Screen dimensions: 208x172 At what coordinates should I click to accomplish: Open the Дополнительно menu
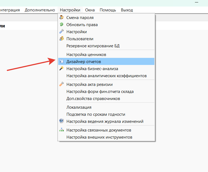click(x=40, y=10)
